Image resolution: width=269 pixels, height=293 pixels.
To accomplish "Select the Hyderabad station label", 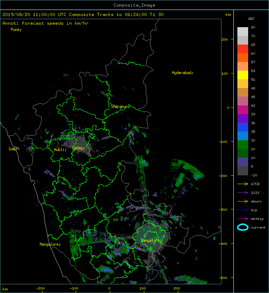I will click(x=181, y=73).
